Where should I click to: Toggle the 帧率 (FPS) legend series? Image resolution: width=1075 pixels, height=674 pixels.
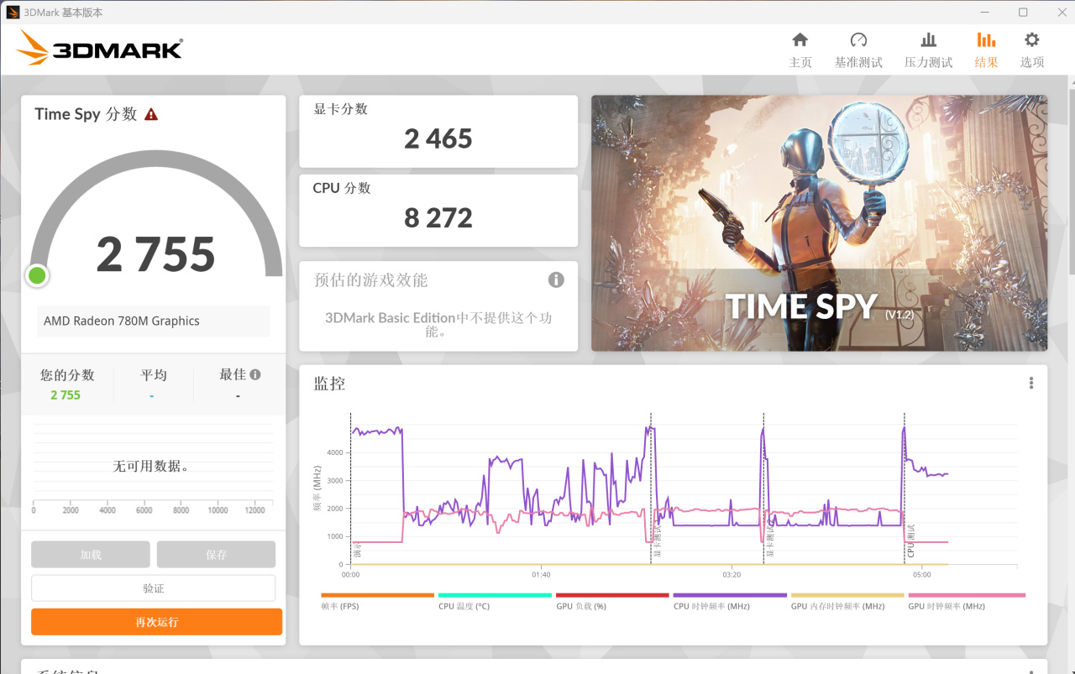pos(377,601)
